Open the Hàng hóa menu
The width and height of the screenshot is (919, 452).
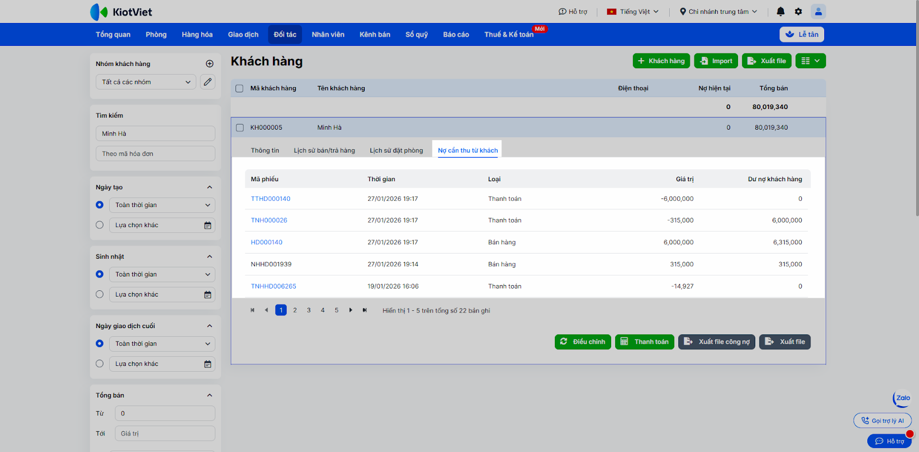click(x=197, y=34)
